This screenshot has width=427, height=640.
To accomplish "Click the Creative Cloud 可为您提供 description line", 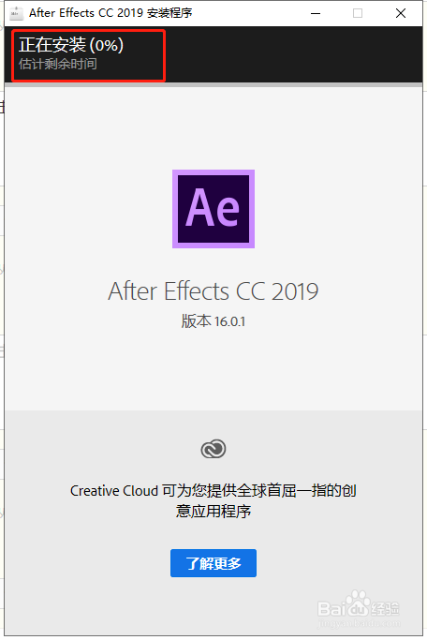I will (213, 491).
